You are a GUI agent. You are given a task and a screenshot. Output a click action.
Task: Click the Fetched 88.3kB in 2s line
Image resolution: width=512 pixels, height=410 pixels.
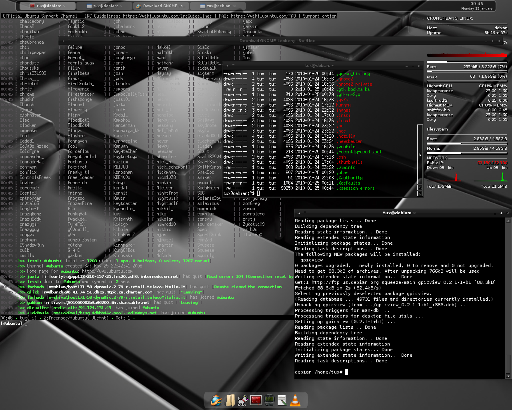click(338, 288)
